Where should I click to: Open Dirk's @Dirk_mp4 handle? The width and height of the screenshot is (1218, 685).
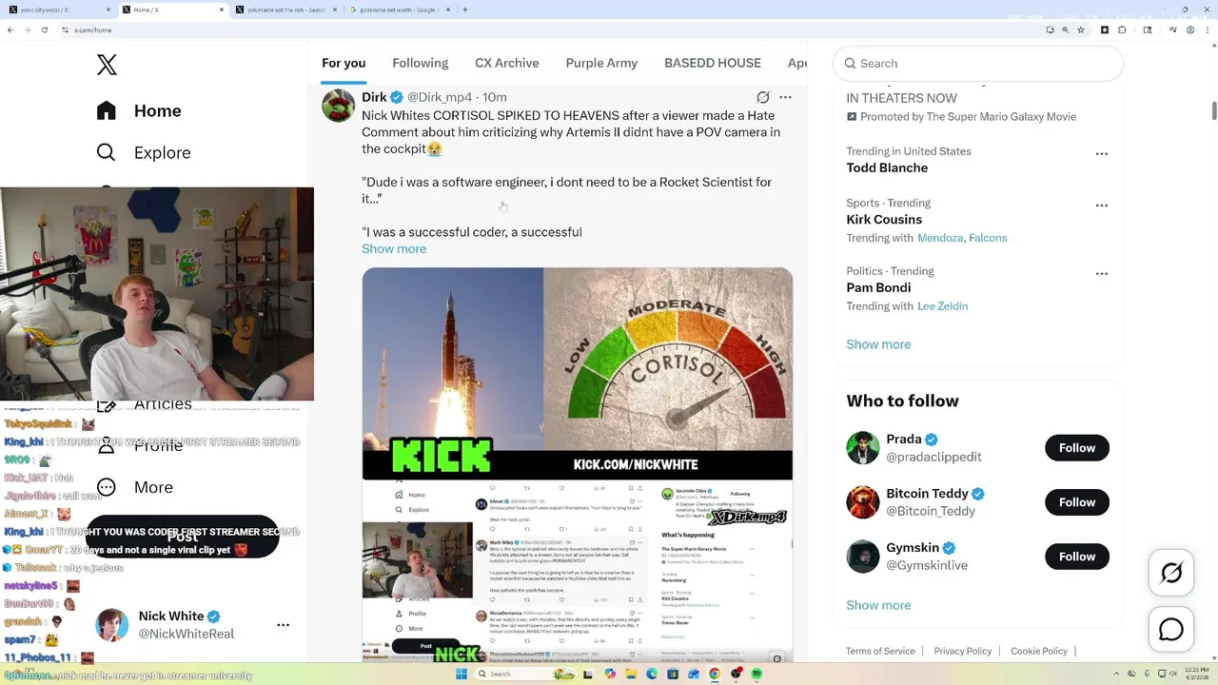click(x=440, y=97)
